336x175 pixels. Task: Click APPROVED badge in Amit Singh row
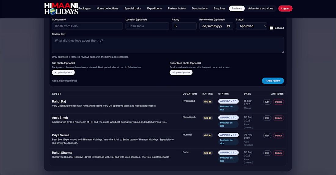pyautogui.click(x=228, y=117)
